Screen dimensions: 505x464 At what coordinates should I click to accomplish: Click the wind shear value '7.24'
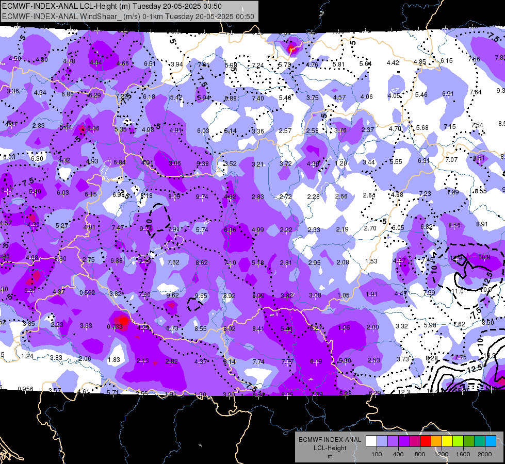[x=257, y=65]
